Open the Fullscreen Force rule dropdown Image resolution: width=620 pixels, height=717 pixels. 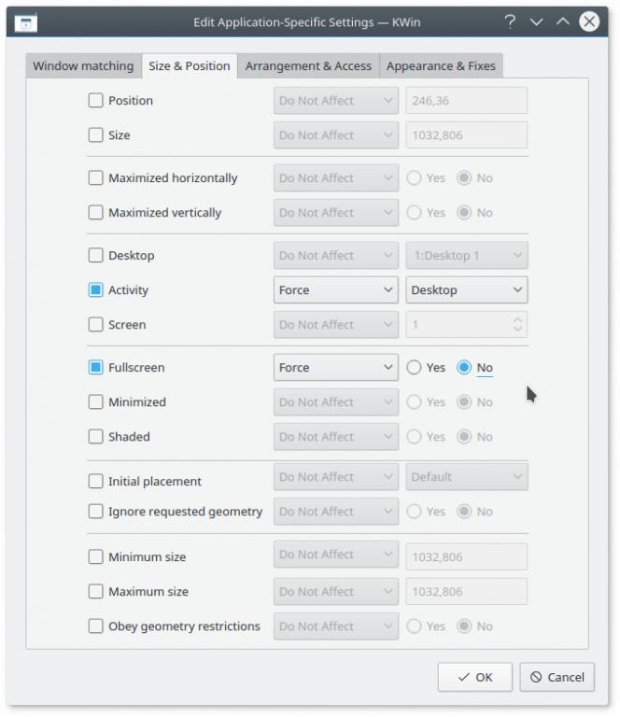click(336, 368)
